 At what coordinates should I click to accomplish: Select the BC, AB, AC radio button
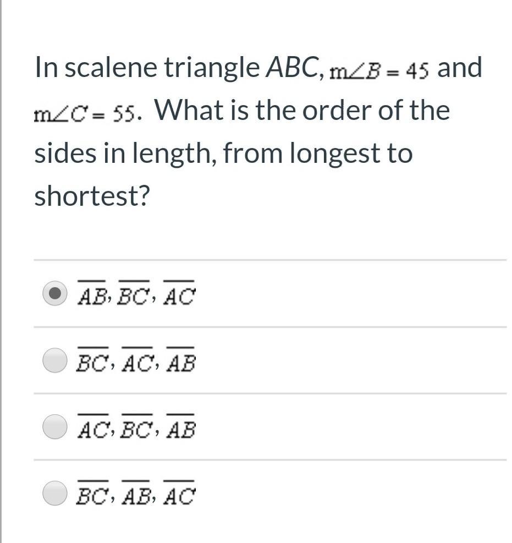(55, 493)
